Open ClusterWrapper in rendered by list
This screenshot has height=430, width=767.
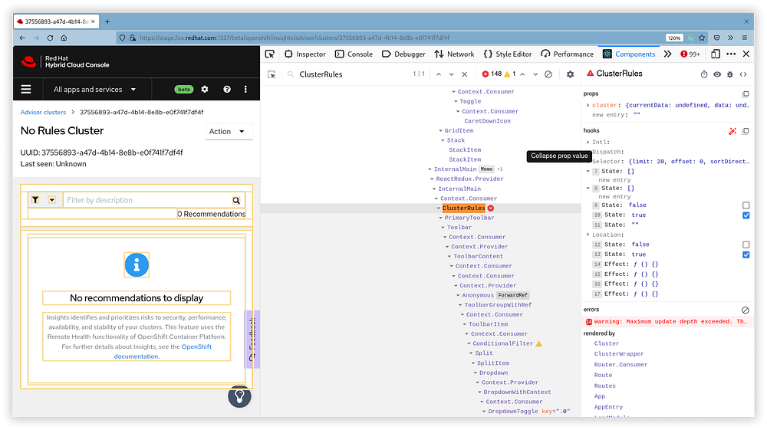coord(619,354)
